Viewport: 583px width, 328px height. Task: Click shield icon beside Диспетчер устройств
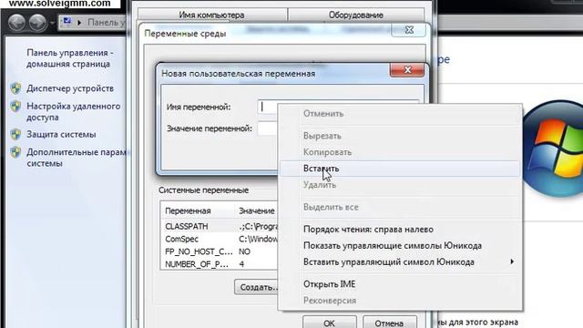point(15,88)
